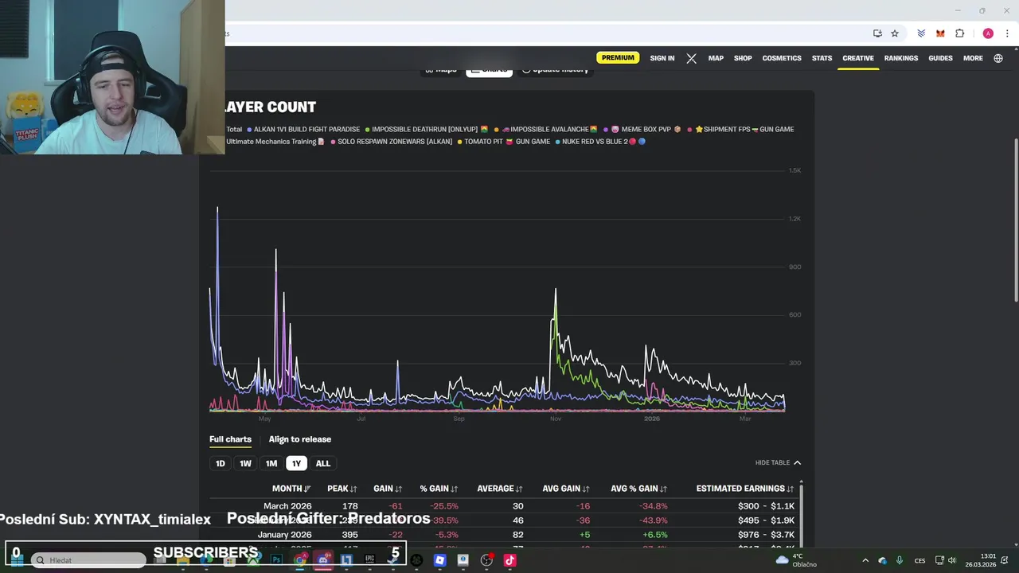Image resolution: width=1019 pixels, height=573 pixels.
Task: Open the pink Chrome profile avatar
Action: click(988, 33)
